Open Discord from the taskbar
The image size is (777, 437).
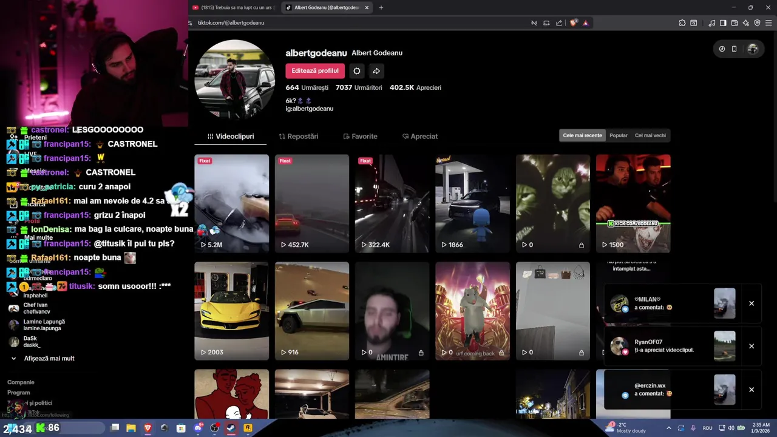coord(198,428)
